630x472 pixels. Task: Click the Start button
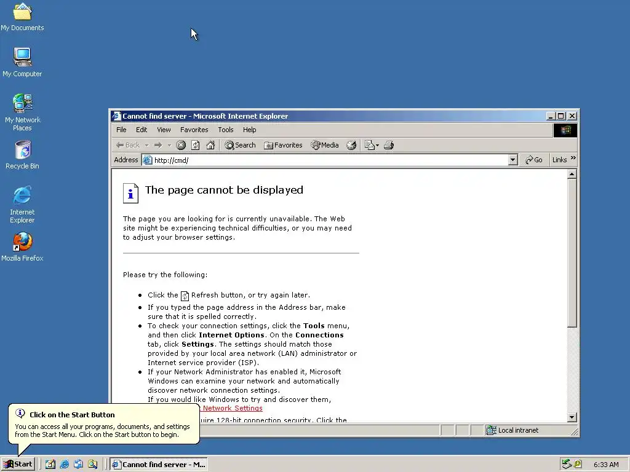(x=18, y=464)
